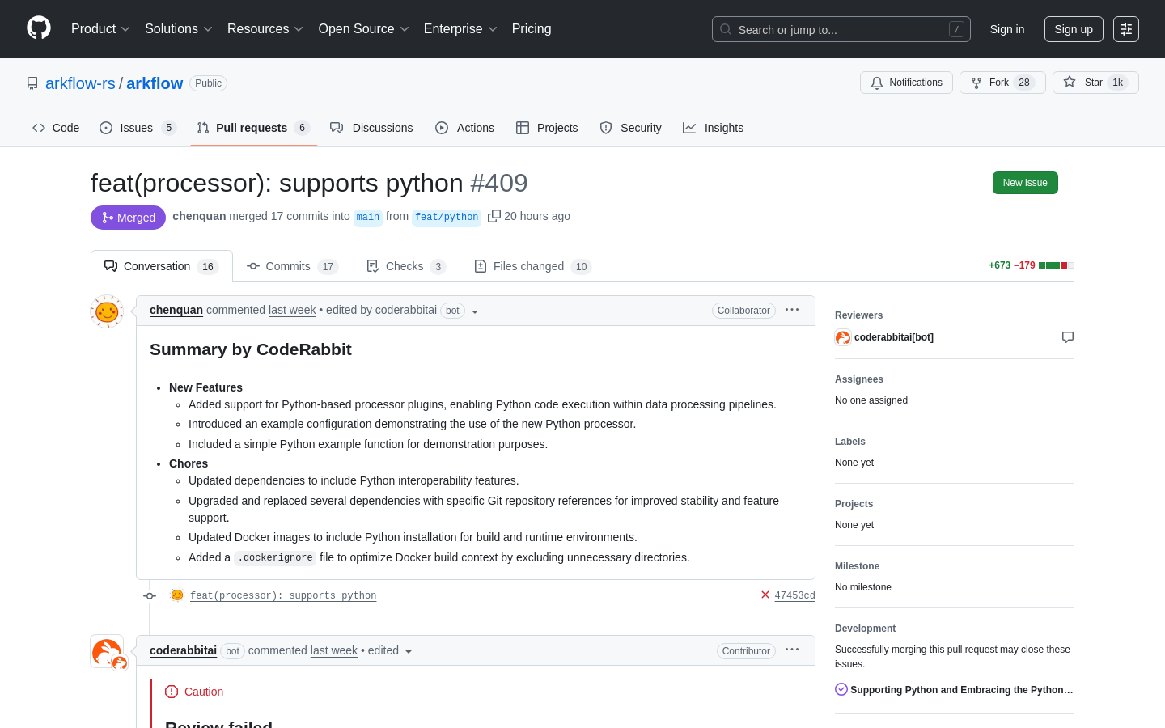Select the Conversation tab
The height and width of the screenshot is (728, 1165).
[x=162, y=266]
